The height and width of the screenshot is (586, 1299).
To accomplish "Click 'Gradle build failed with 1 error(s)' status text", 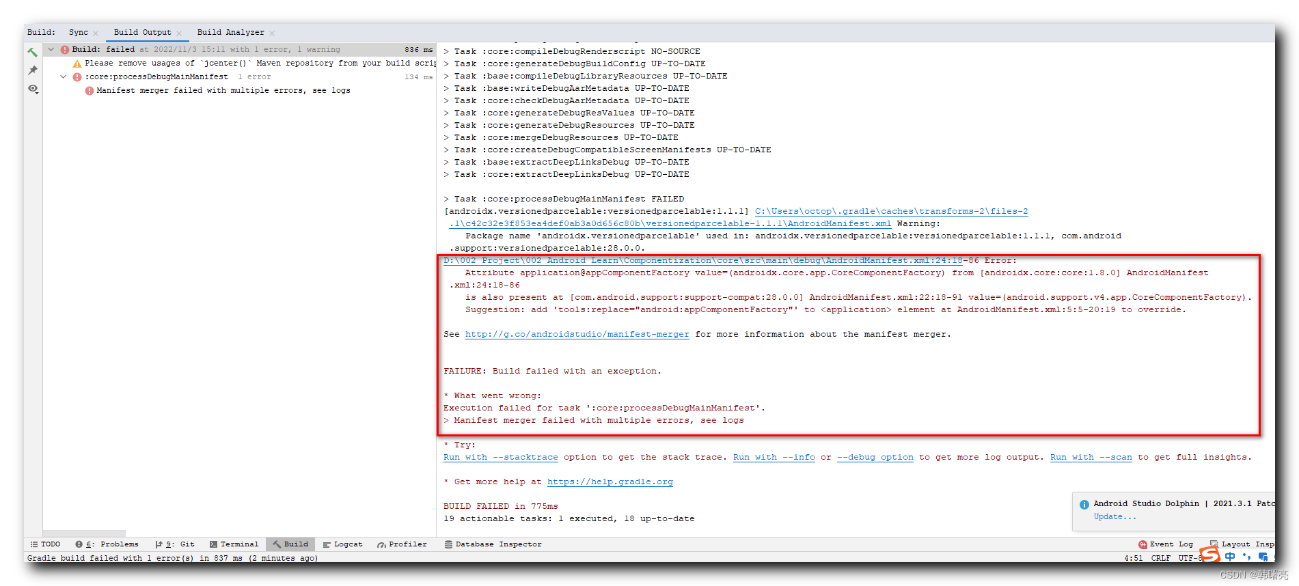I will (x=172, y=558).
